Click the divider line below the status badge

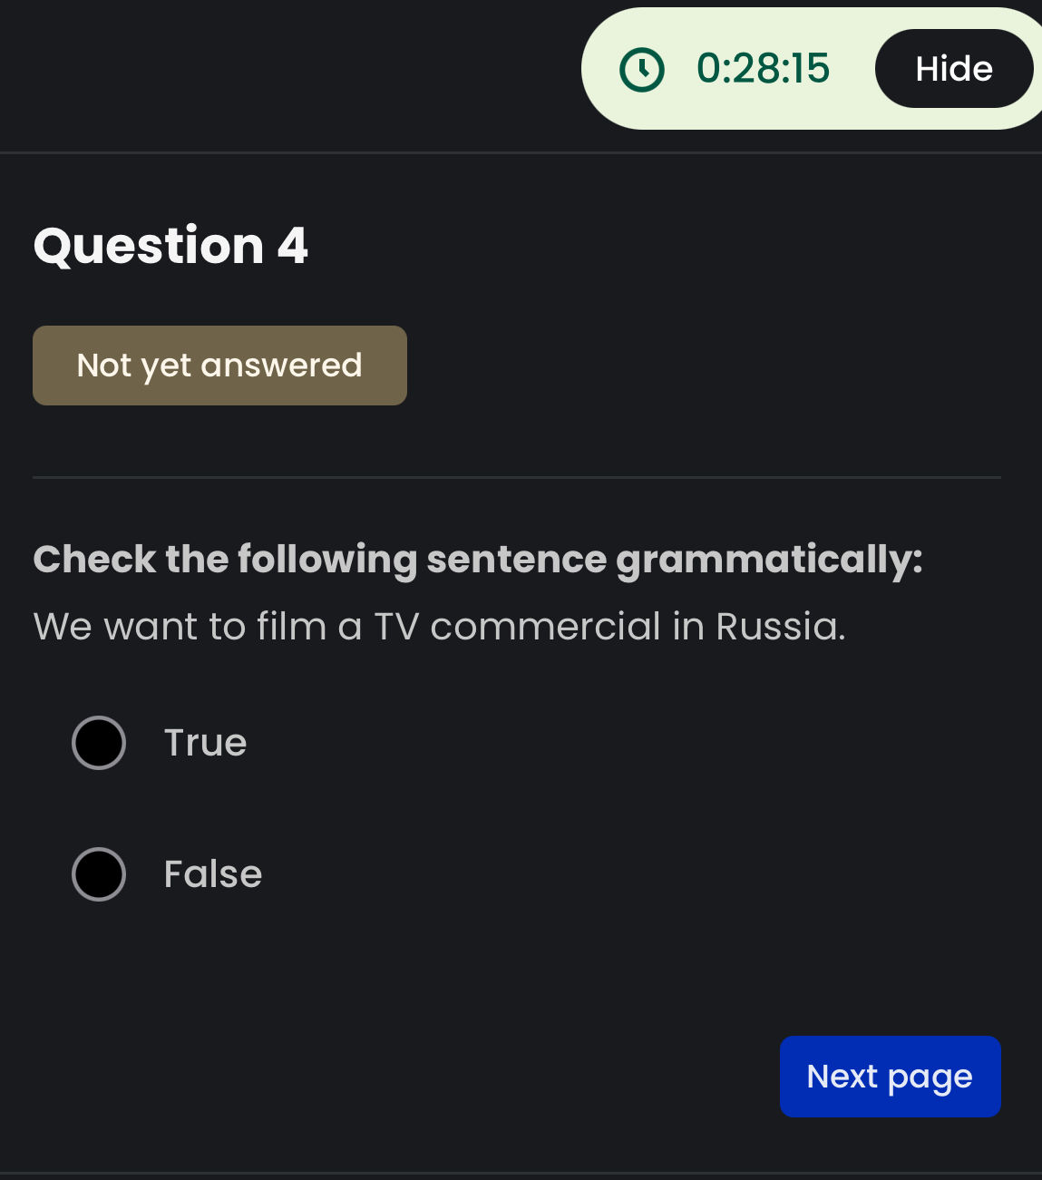pyautogui.click(x=517, y=477)
